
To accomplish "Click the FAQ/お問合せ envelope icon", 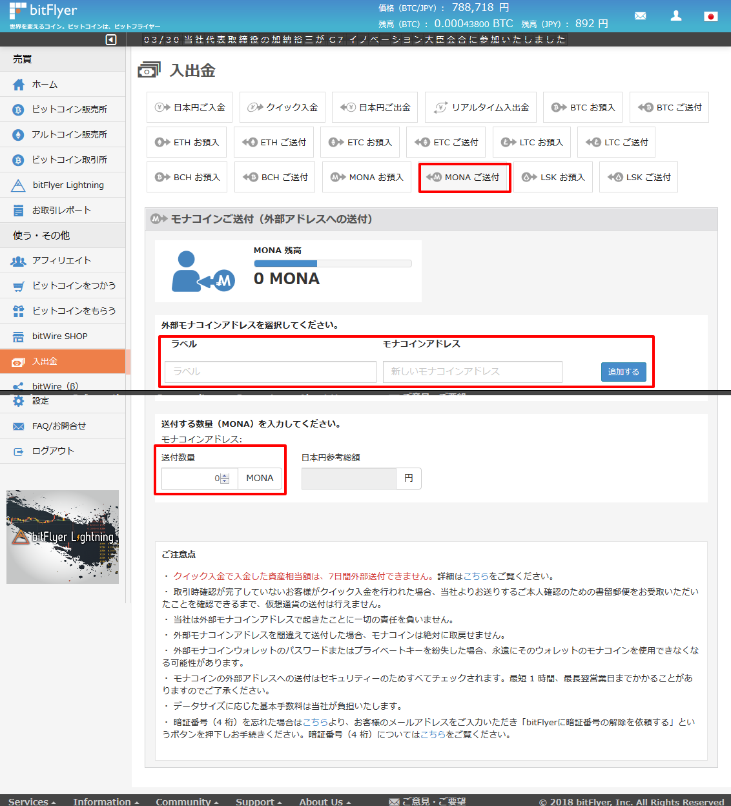I will [19, 426].
